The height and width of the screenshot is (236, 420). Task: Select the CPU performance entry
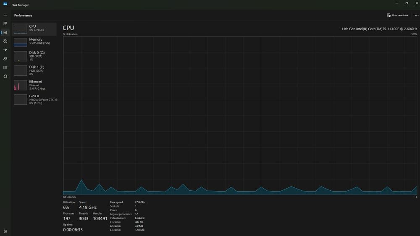pos(34,29)
